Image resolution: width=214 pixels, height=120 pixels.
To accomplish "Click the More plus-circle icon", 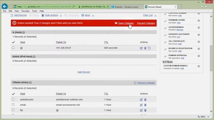I will click(x=83, y=15).
